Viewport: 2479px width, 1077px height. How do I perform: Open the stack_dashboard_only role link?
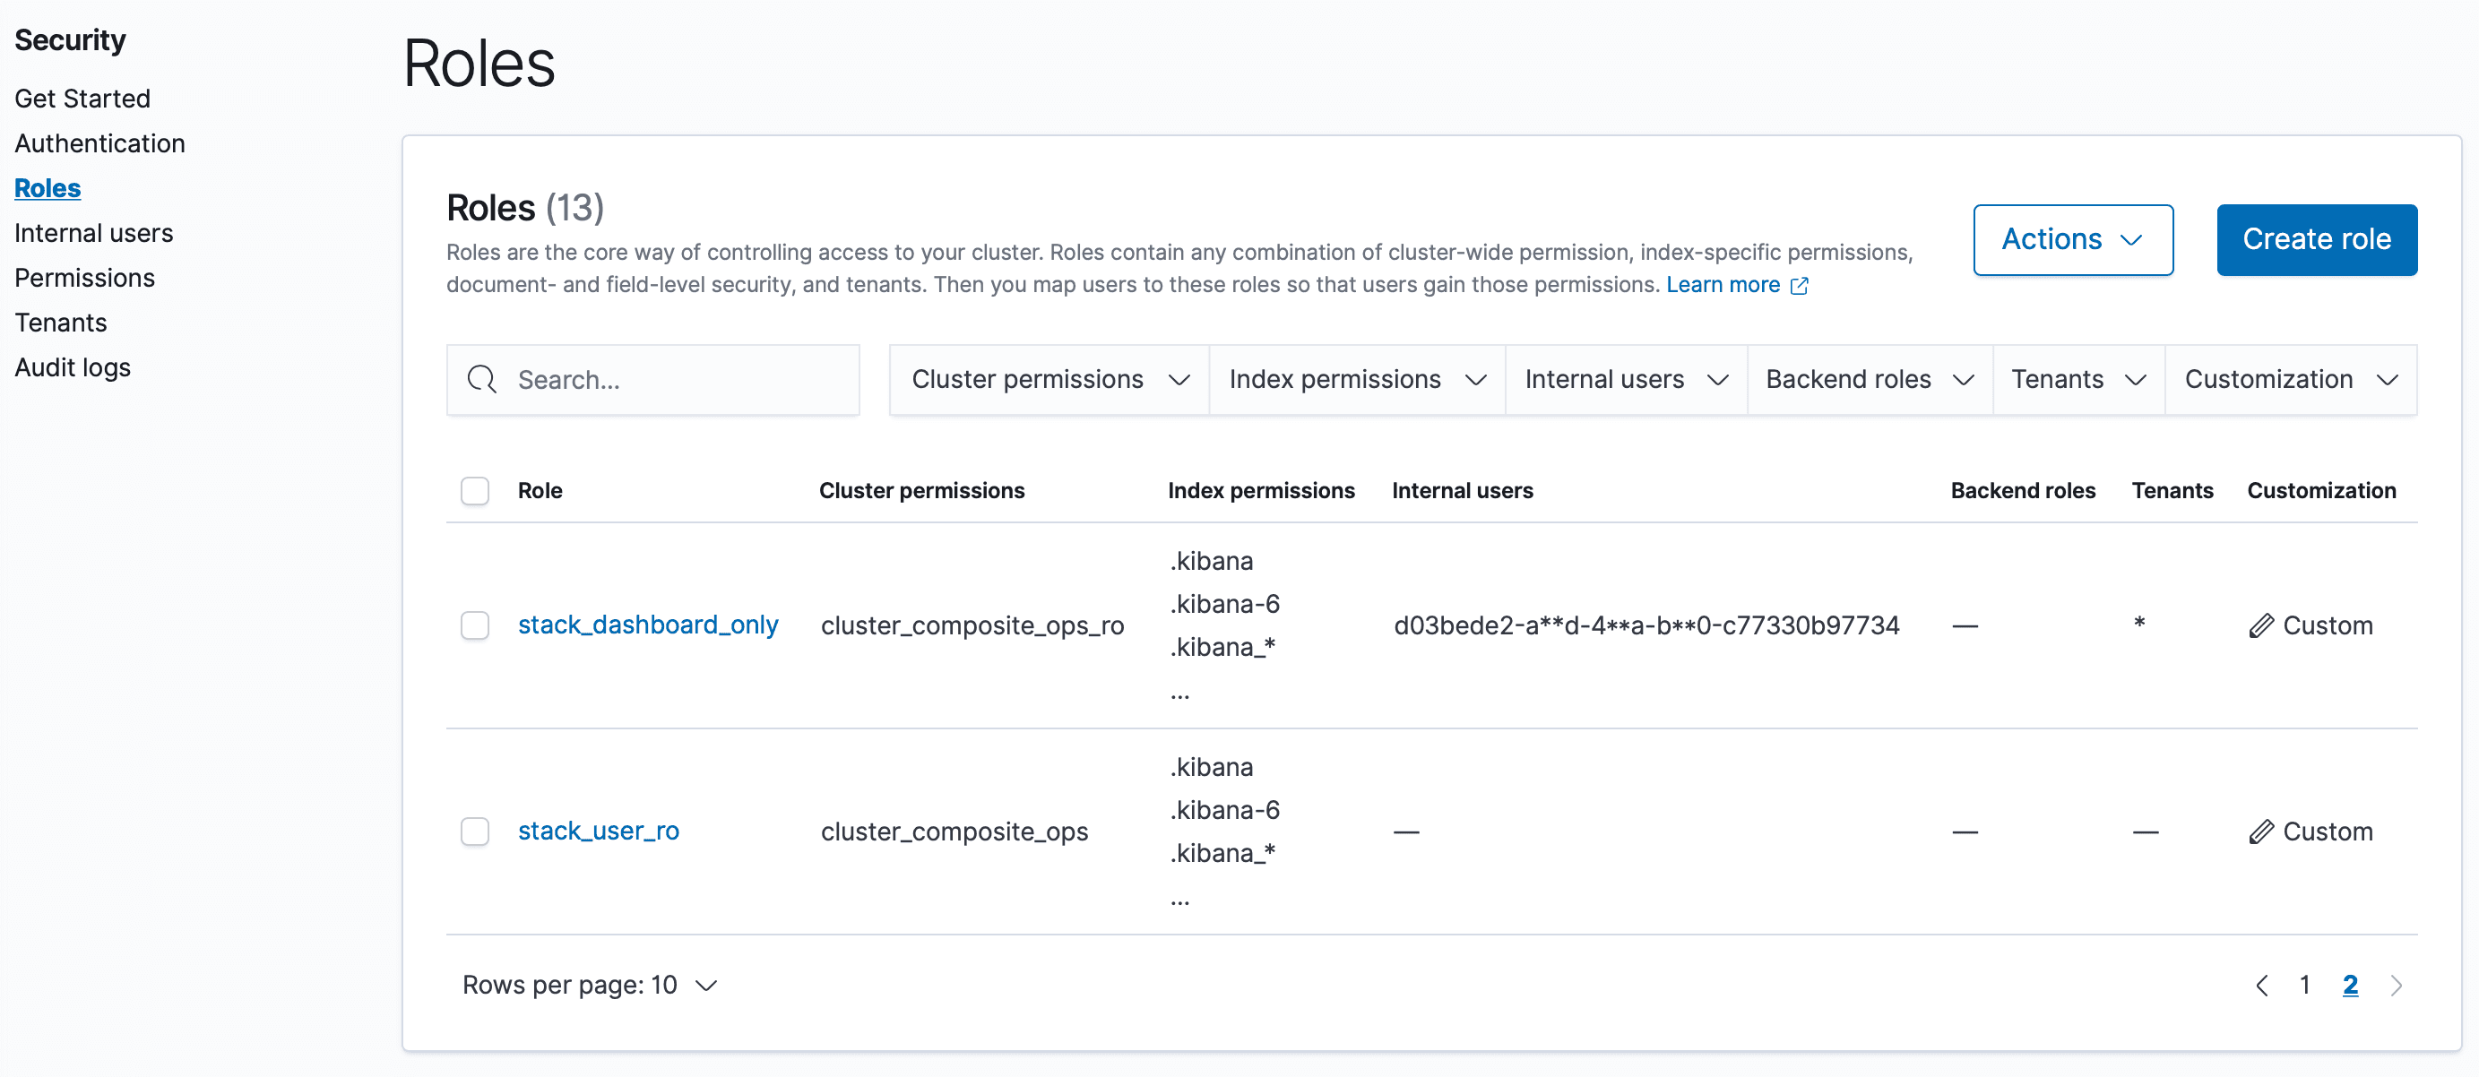(x=648, y=625)
